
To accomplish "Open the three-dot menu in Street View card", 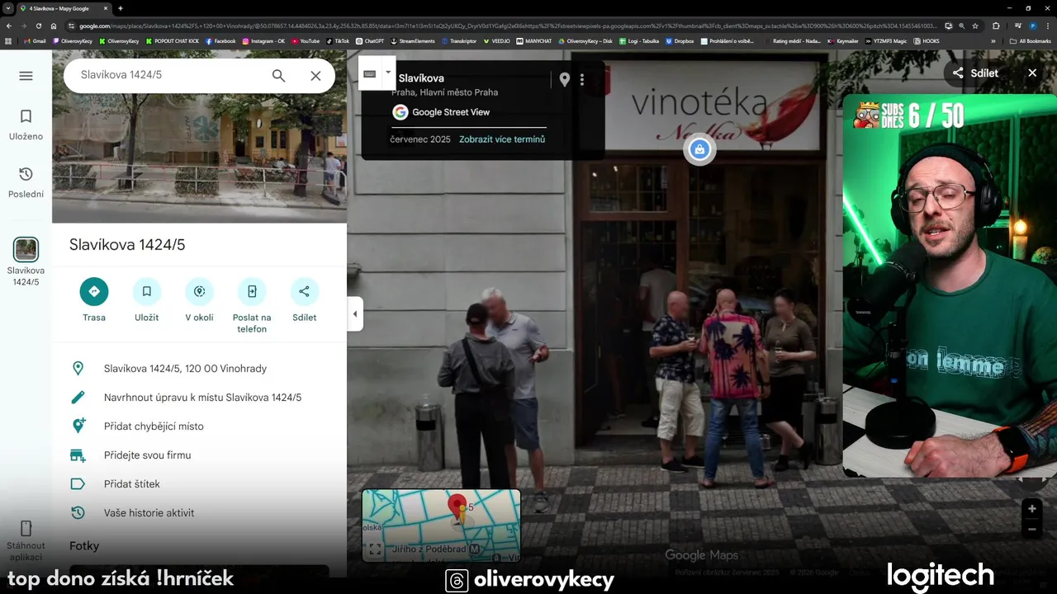I will 582,79.
